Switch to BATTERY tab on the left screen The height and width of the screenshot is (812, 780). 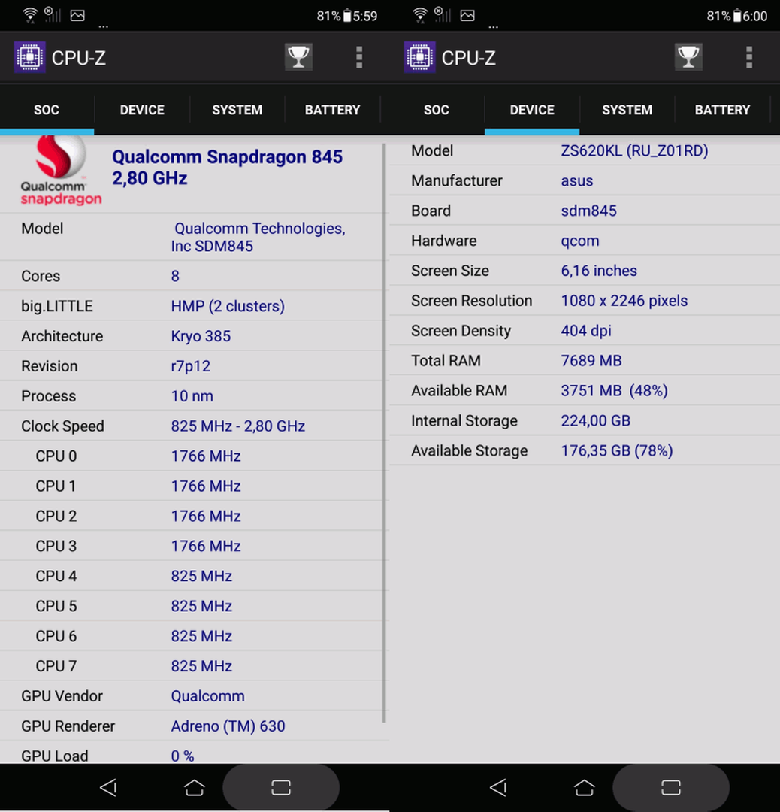(332, 110)
